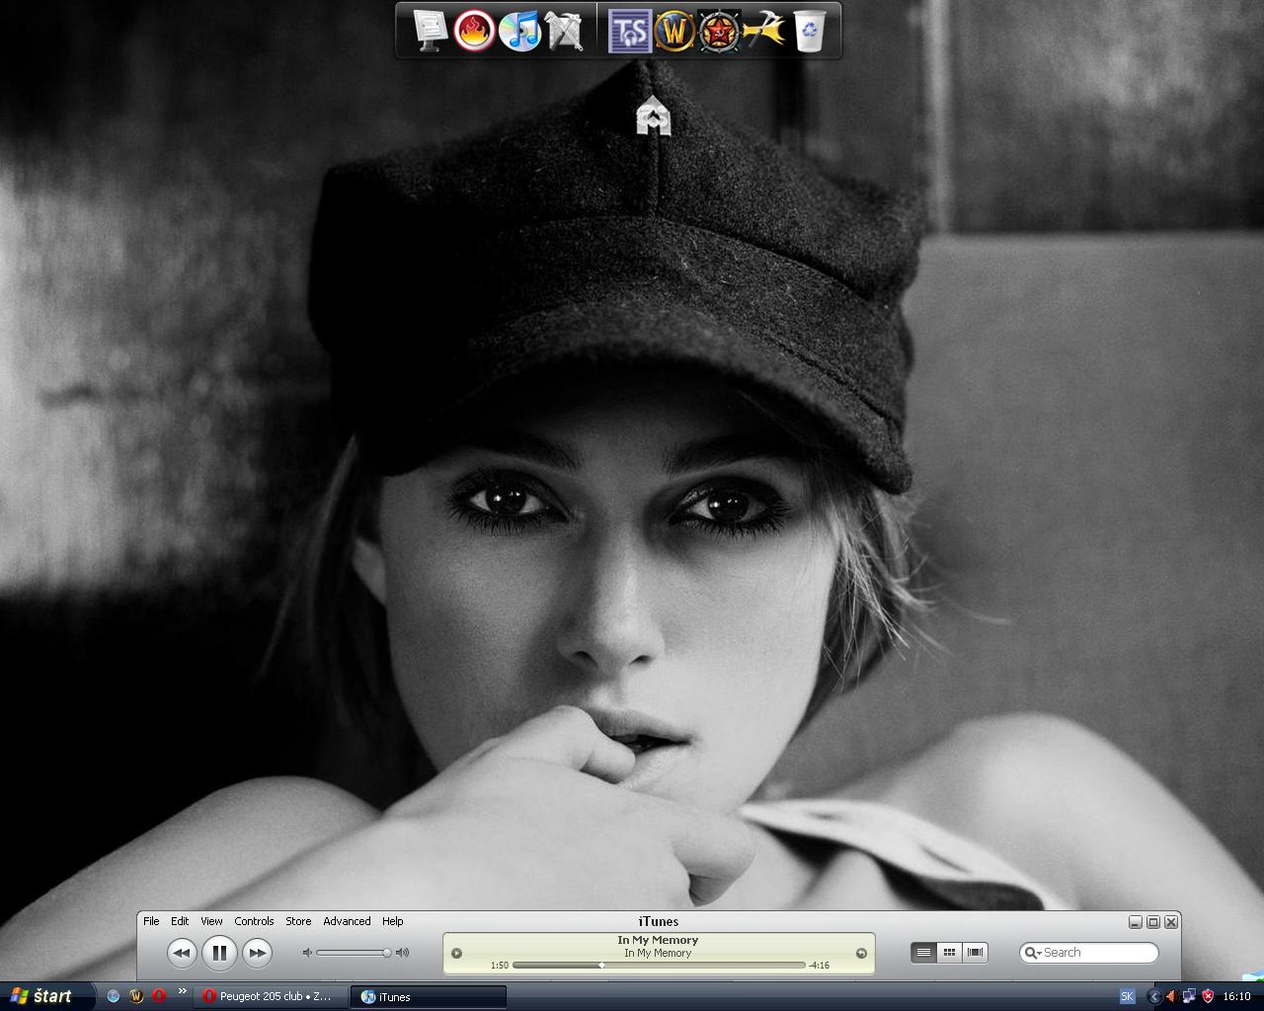This screenshot has height=1011, width=1264.
Task: Click the red flame burner dock icon
Action: click(474, 31)
